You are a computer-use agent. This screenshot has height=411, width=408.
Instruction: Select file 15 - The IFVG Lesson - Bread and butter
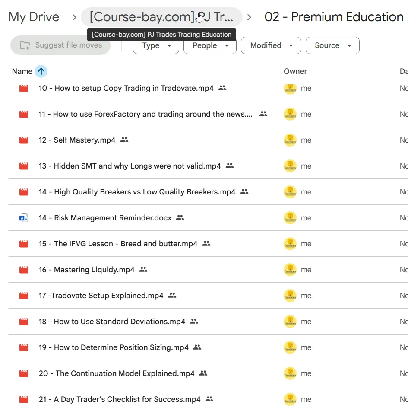[118, 244]
